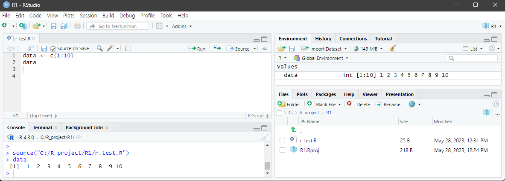The width and height of the screenshot is (505, 181).
Task: Maximize the source editor pane
Action: [x=264, y=40]
